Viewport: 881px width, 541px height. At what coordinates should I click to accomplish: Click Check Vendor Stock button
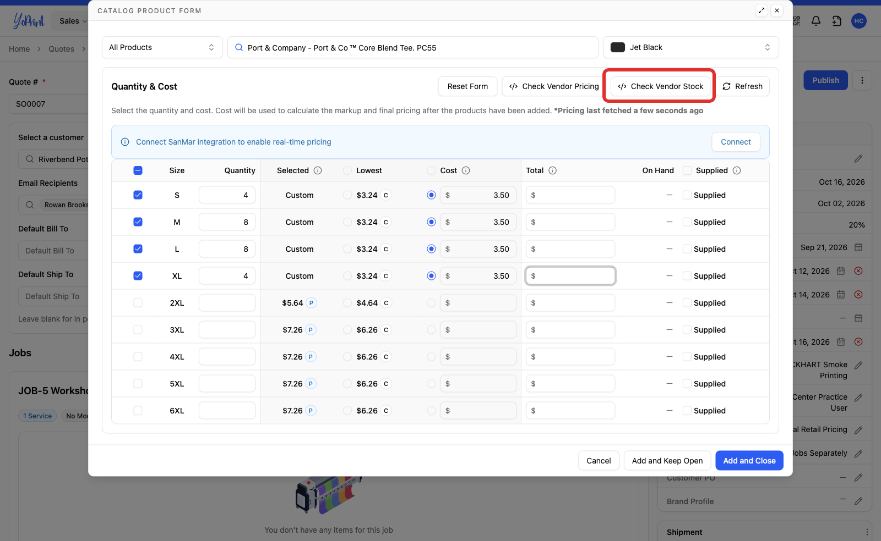coord(661,86)
